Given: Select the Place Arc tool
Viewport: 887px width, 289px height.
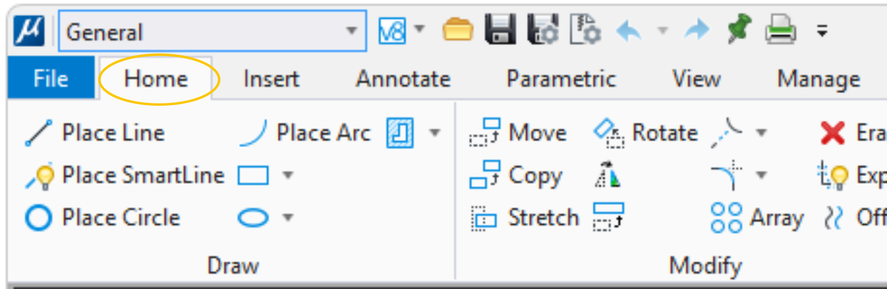Looking at the screenshot, I should coord(305,133).
